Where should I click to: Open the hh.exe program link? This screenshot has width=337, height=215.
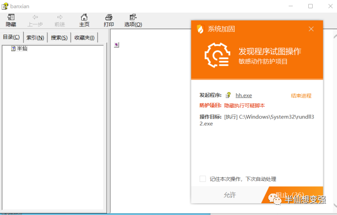(x=243, y=96)
